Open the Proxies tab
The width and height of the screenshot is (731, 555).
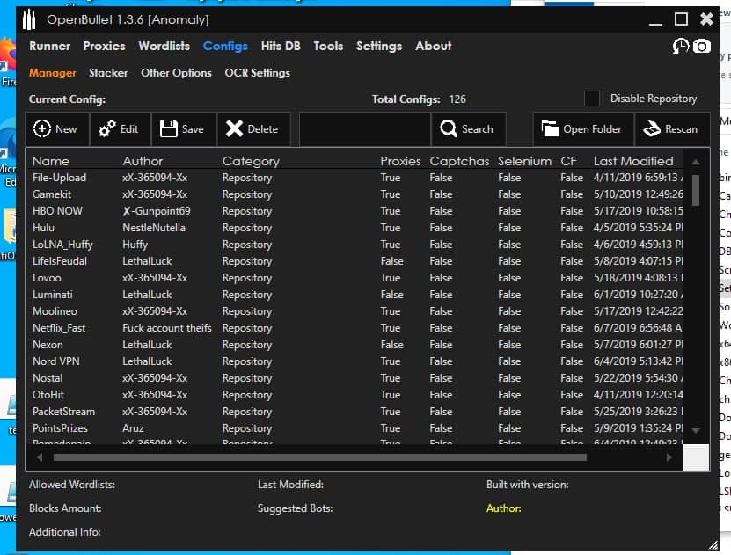coord(105,46)
